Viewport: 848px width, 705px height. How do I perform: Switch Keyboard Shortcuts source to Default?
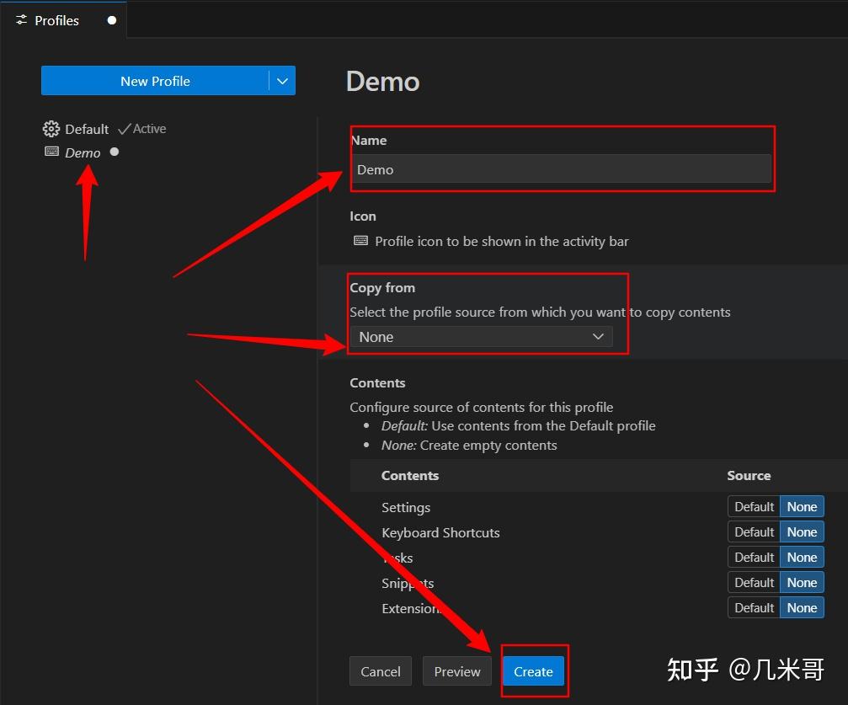754,531
